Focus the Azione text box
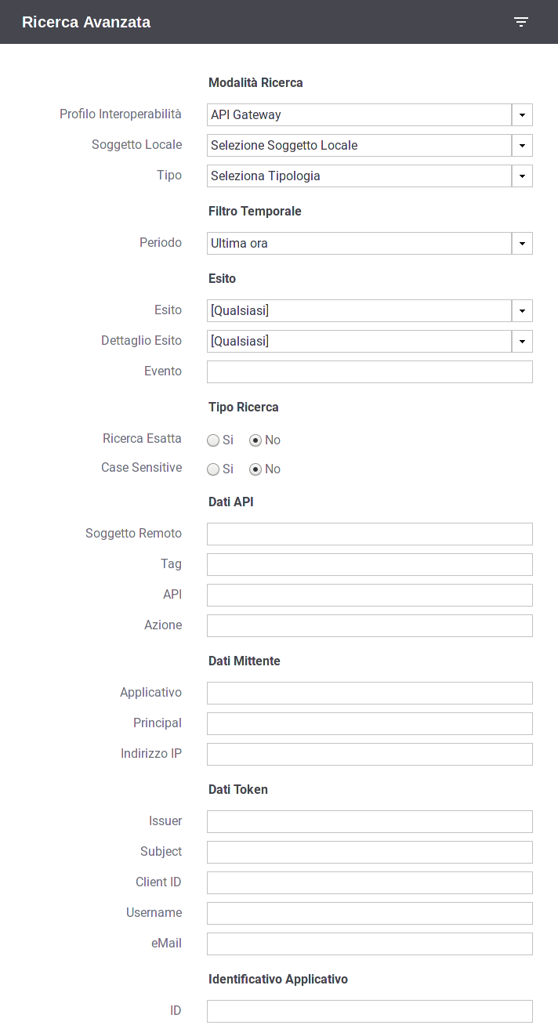Screen dimensions: 558x1036 point(370,625)
